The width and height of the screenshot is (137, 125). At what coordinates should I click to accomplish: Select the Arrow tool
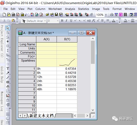pyautogui.click(x=8, y=73)
